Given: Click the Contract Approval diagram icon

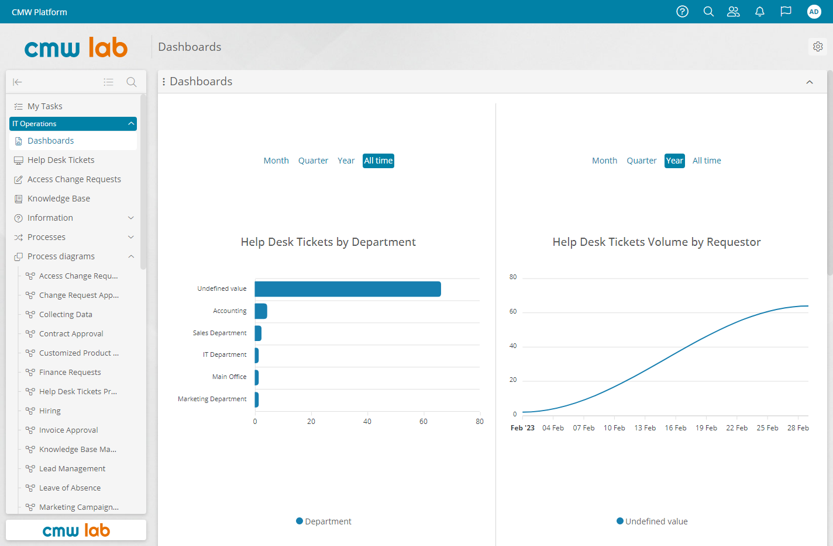Looking at the screenshot, I should 30,333.
